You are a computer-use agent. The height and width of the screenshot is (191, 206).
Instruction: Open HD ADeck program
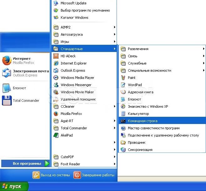pos(68,56)
